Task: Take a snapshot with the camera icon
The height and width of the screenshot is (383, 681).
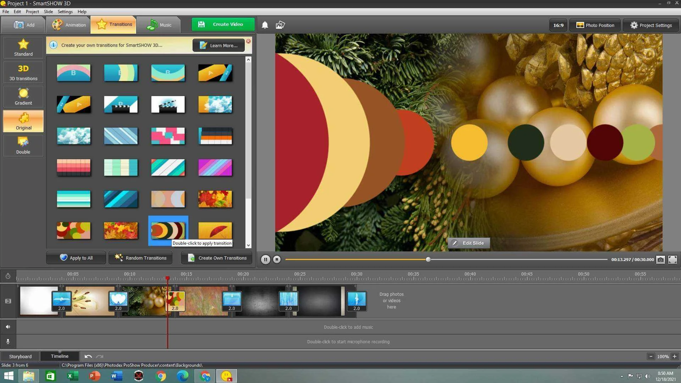Action: (660, 260)
